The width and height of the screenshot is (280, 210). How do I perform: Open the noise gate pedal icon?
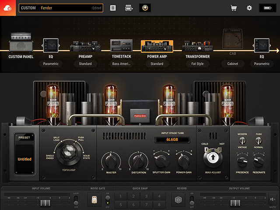[x=93, y=200]
